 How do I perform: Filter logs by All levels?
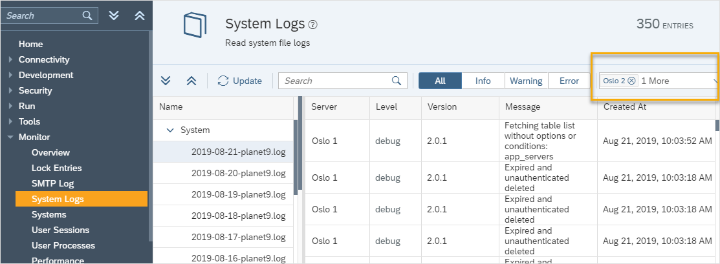pos(440,81)
